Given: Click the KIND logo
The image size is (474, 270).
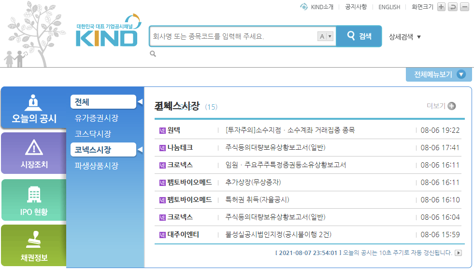Looking at the screenshot, I should pyautogui.click(x=108, y=30).
